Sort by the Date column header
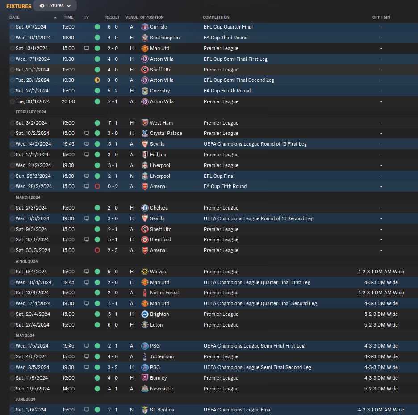 [x=14, y=17]
